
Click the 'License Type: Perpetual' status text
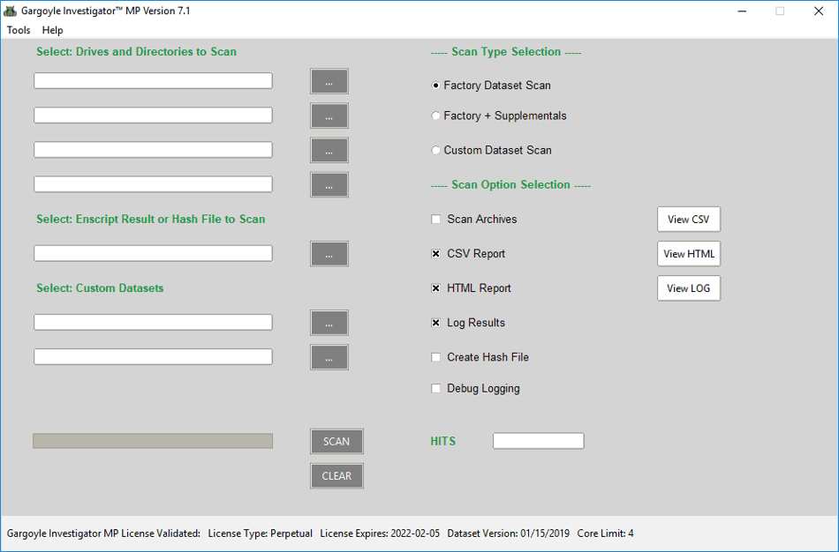point(260,533)
